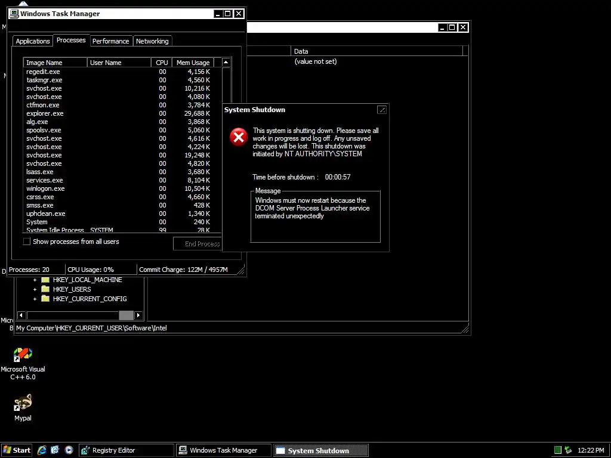This screenshot has width=611, height=458.
Task: Click the (value not set) registry data cell
Action: (x=316, y=61)
